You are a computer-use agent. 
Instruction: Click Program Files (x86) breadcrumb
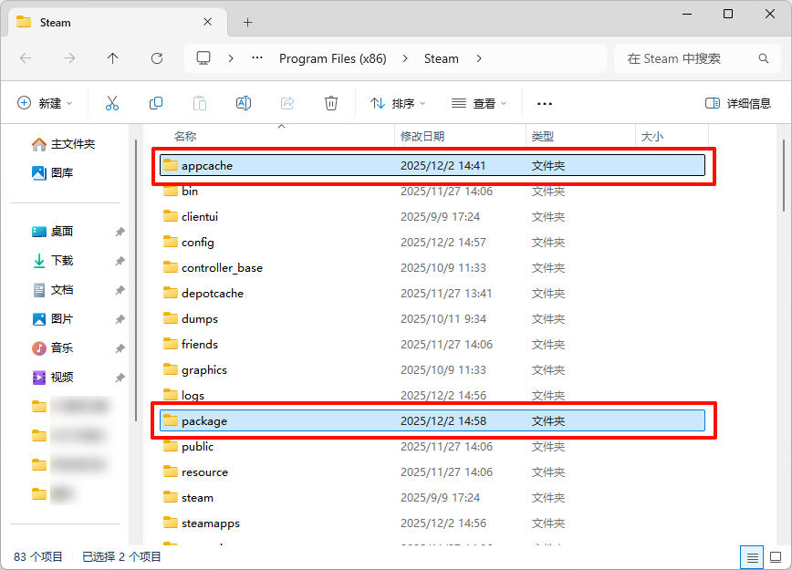(x=333, y=58)
